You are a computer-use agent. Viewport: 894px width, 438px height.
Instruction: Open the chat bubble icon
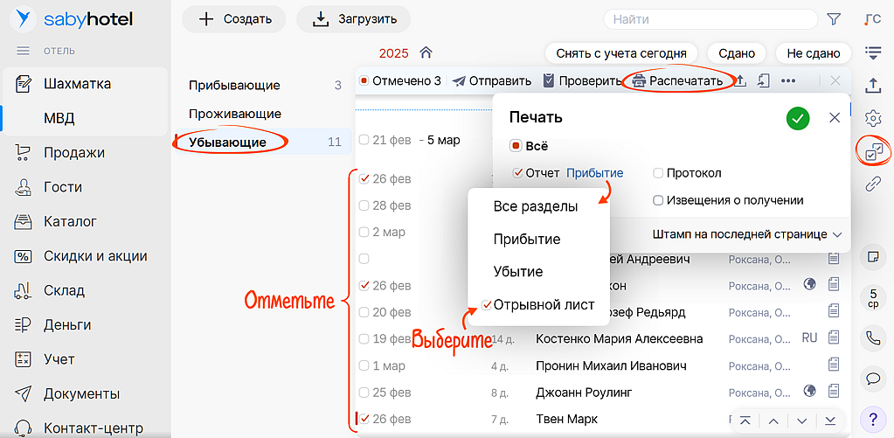[872, 379]
